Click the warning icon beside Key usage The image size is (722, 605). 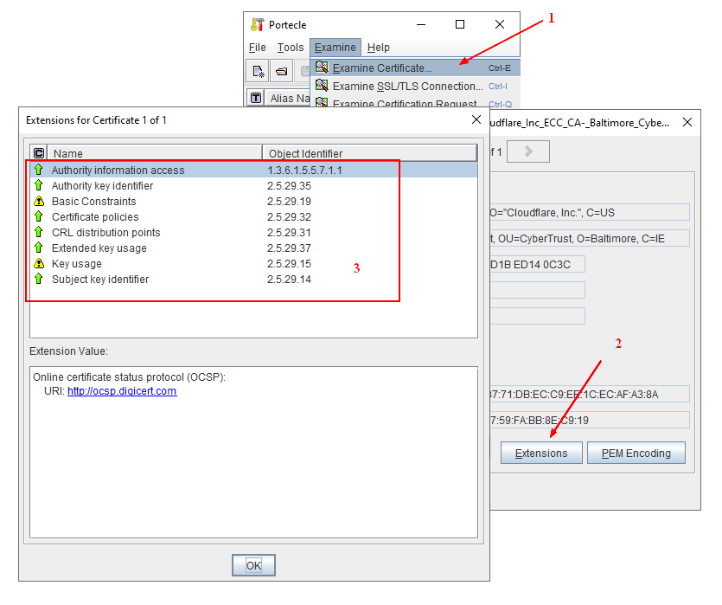coord(38,263)
